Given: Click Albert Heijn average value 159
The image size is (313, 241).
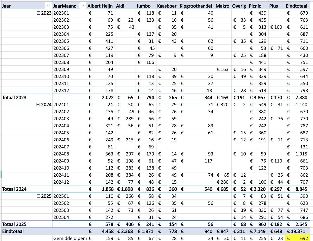Looking at the screenshot, I should (109, 238).
